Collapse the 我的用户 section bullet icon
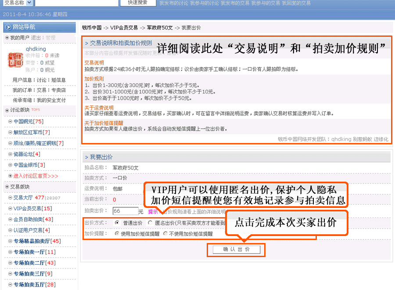This screenshot has height=290, width=395. point(7,38)
